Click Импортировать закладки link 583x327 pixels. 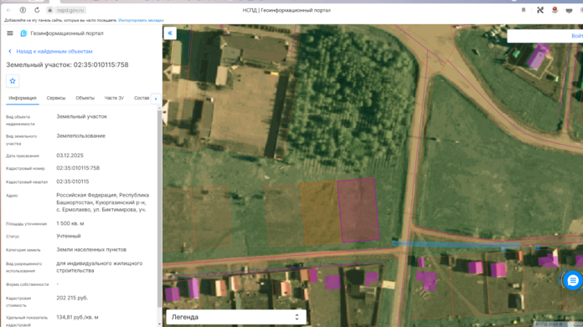click(141, 20)
